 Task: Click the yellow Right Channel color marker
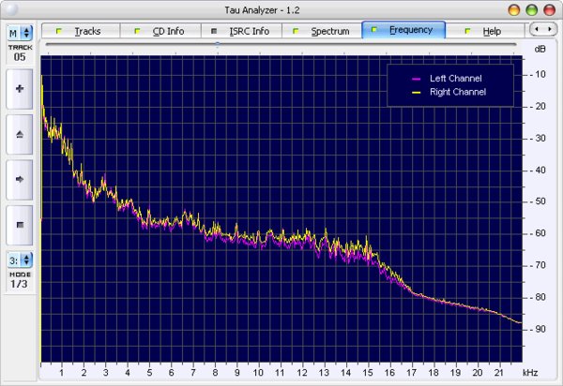(x=416, y=93)
